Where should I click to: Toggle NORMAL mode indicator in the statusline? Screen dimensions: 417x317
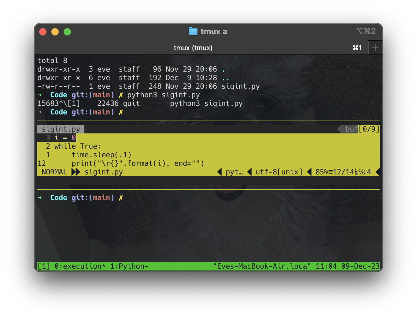tap(54, 172)
